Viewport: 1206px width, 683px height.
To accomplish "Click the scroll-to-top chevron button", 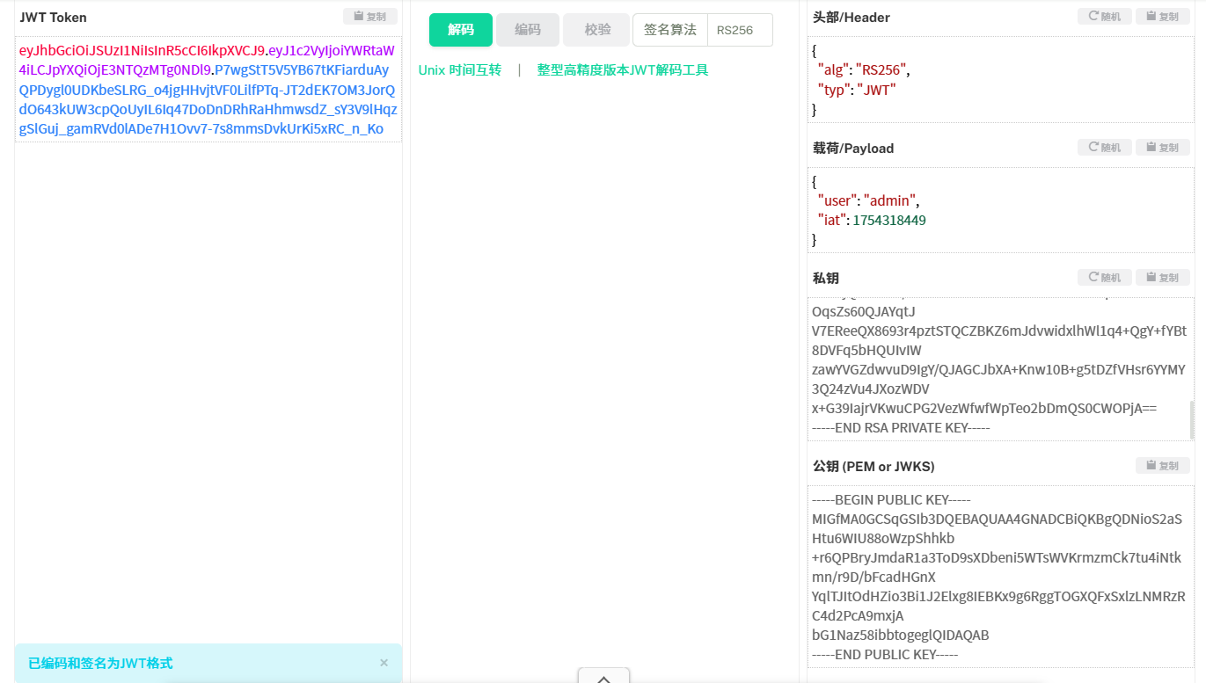I will (604, 677).
